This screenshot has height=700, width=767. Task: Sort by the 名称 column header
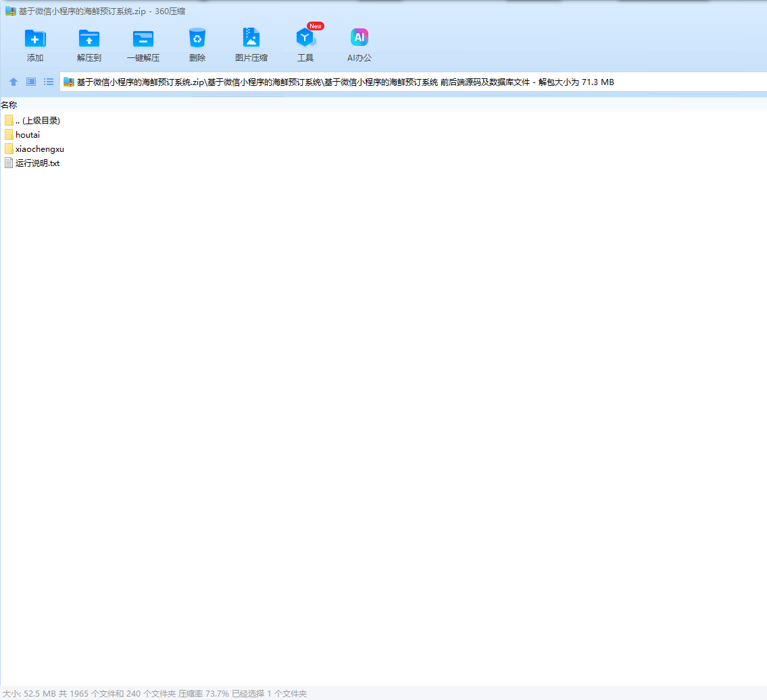click(x=9, y=105)
